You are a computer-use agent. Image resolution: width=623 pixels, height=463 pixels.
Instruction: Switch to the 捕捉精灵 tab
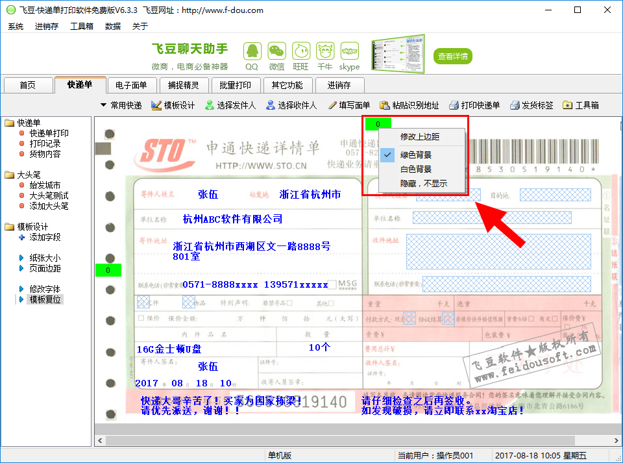pyautogui.click(x=183, y=85)
